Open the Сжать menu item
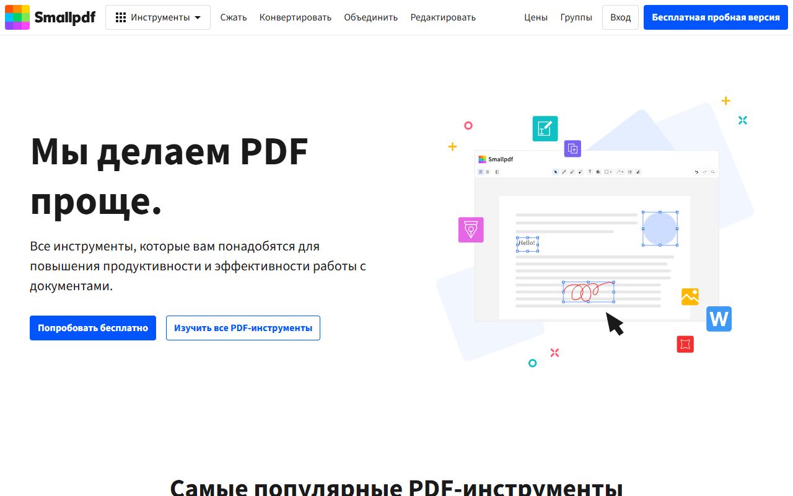This screenshot has width=793, height=496. [234, 17]
